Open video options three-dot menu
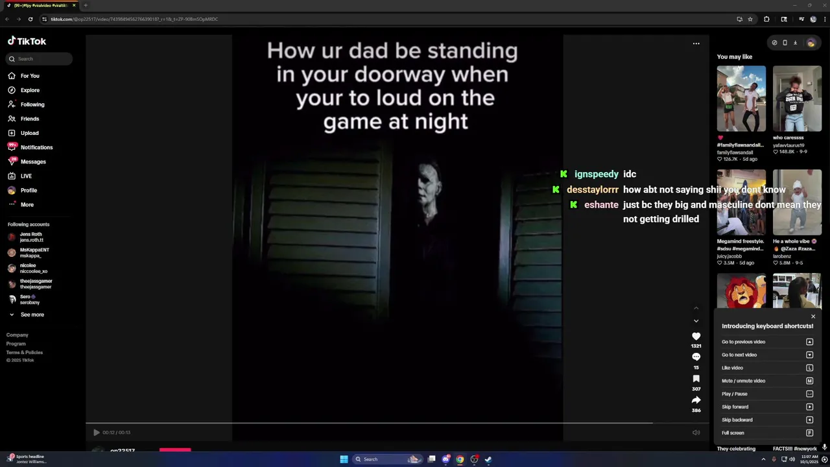The width and height of the screenshot is (830, 467). 696,43
